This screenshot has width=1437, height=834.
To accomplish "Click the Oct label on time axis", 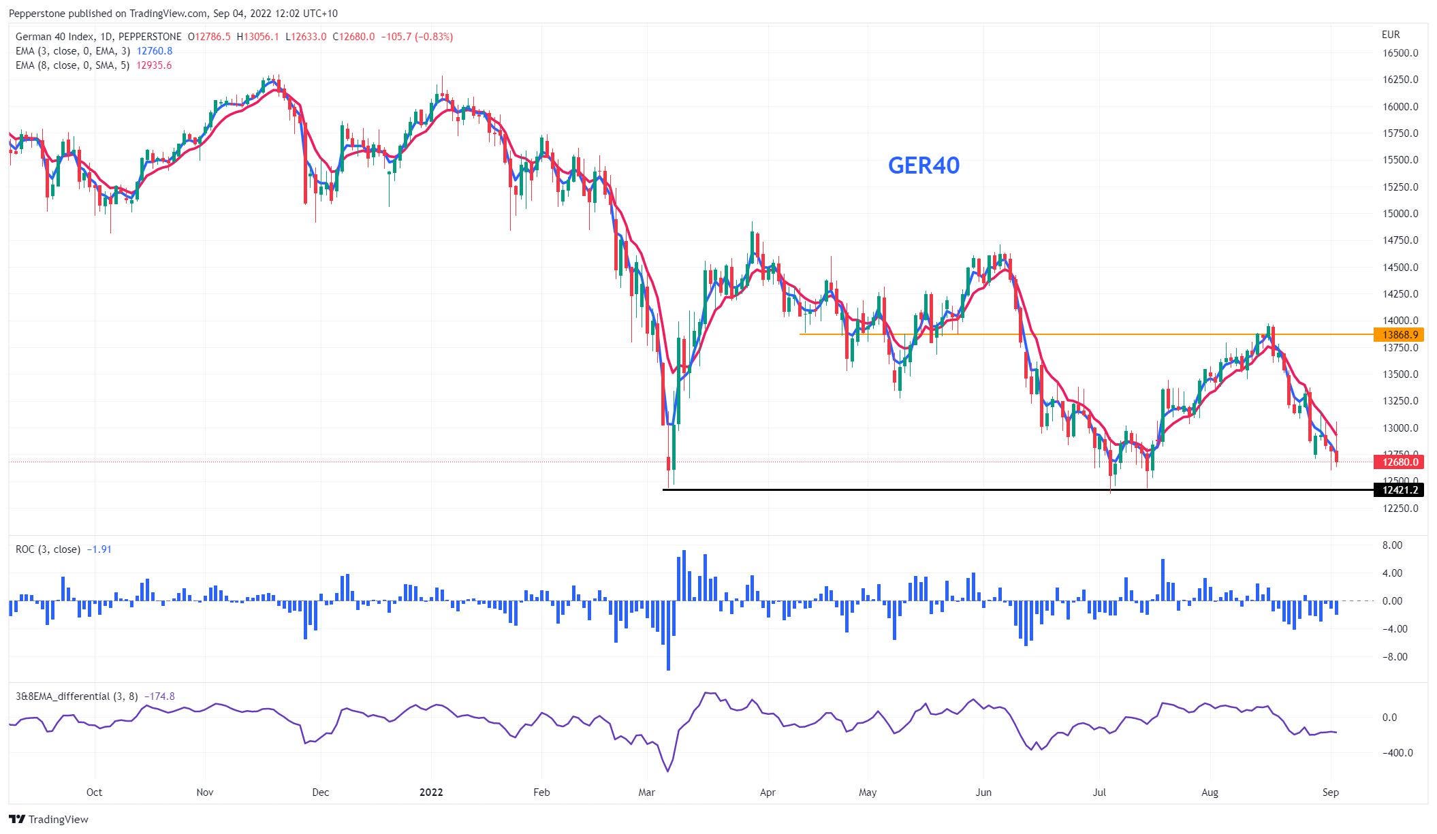I will click(x=95, y=792).
